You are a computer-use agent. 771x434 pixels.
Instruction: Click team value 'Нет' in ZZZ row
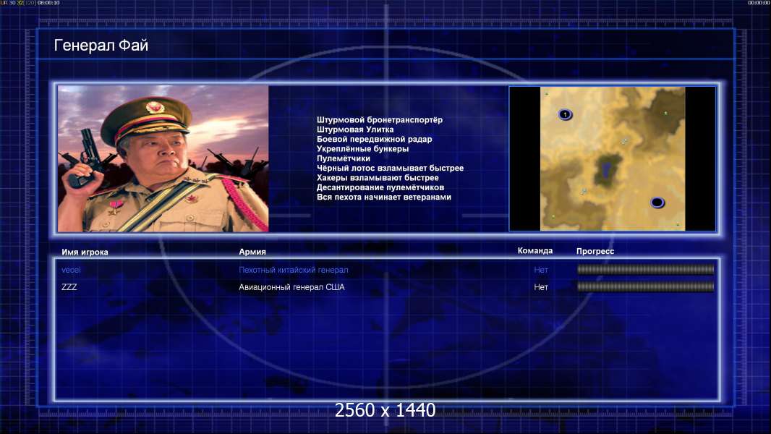coord(541,287)
